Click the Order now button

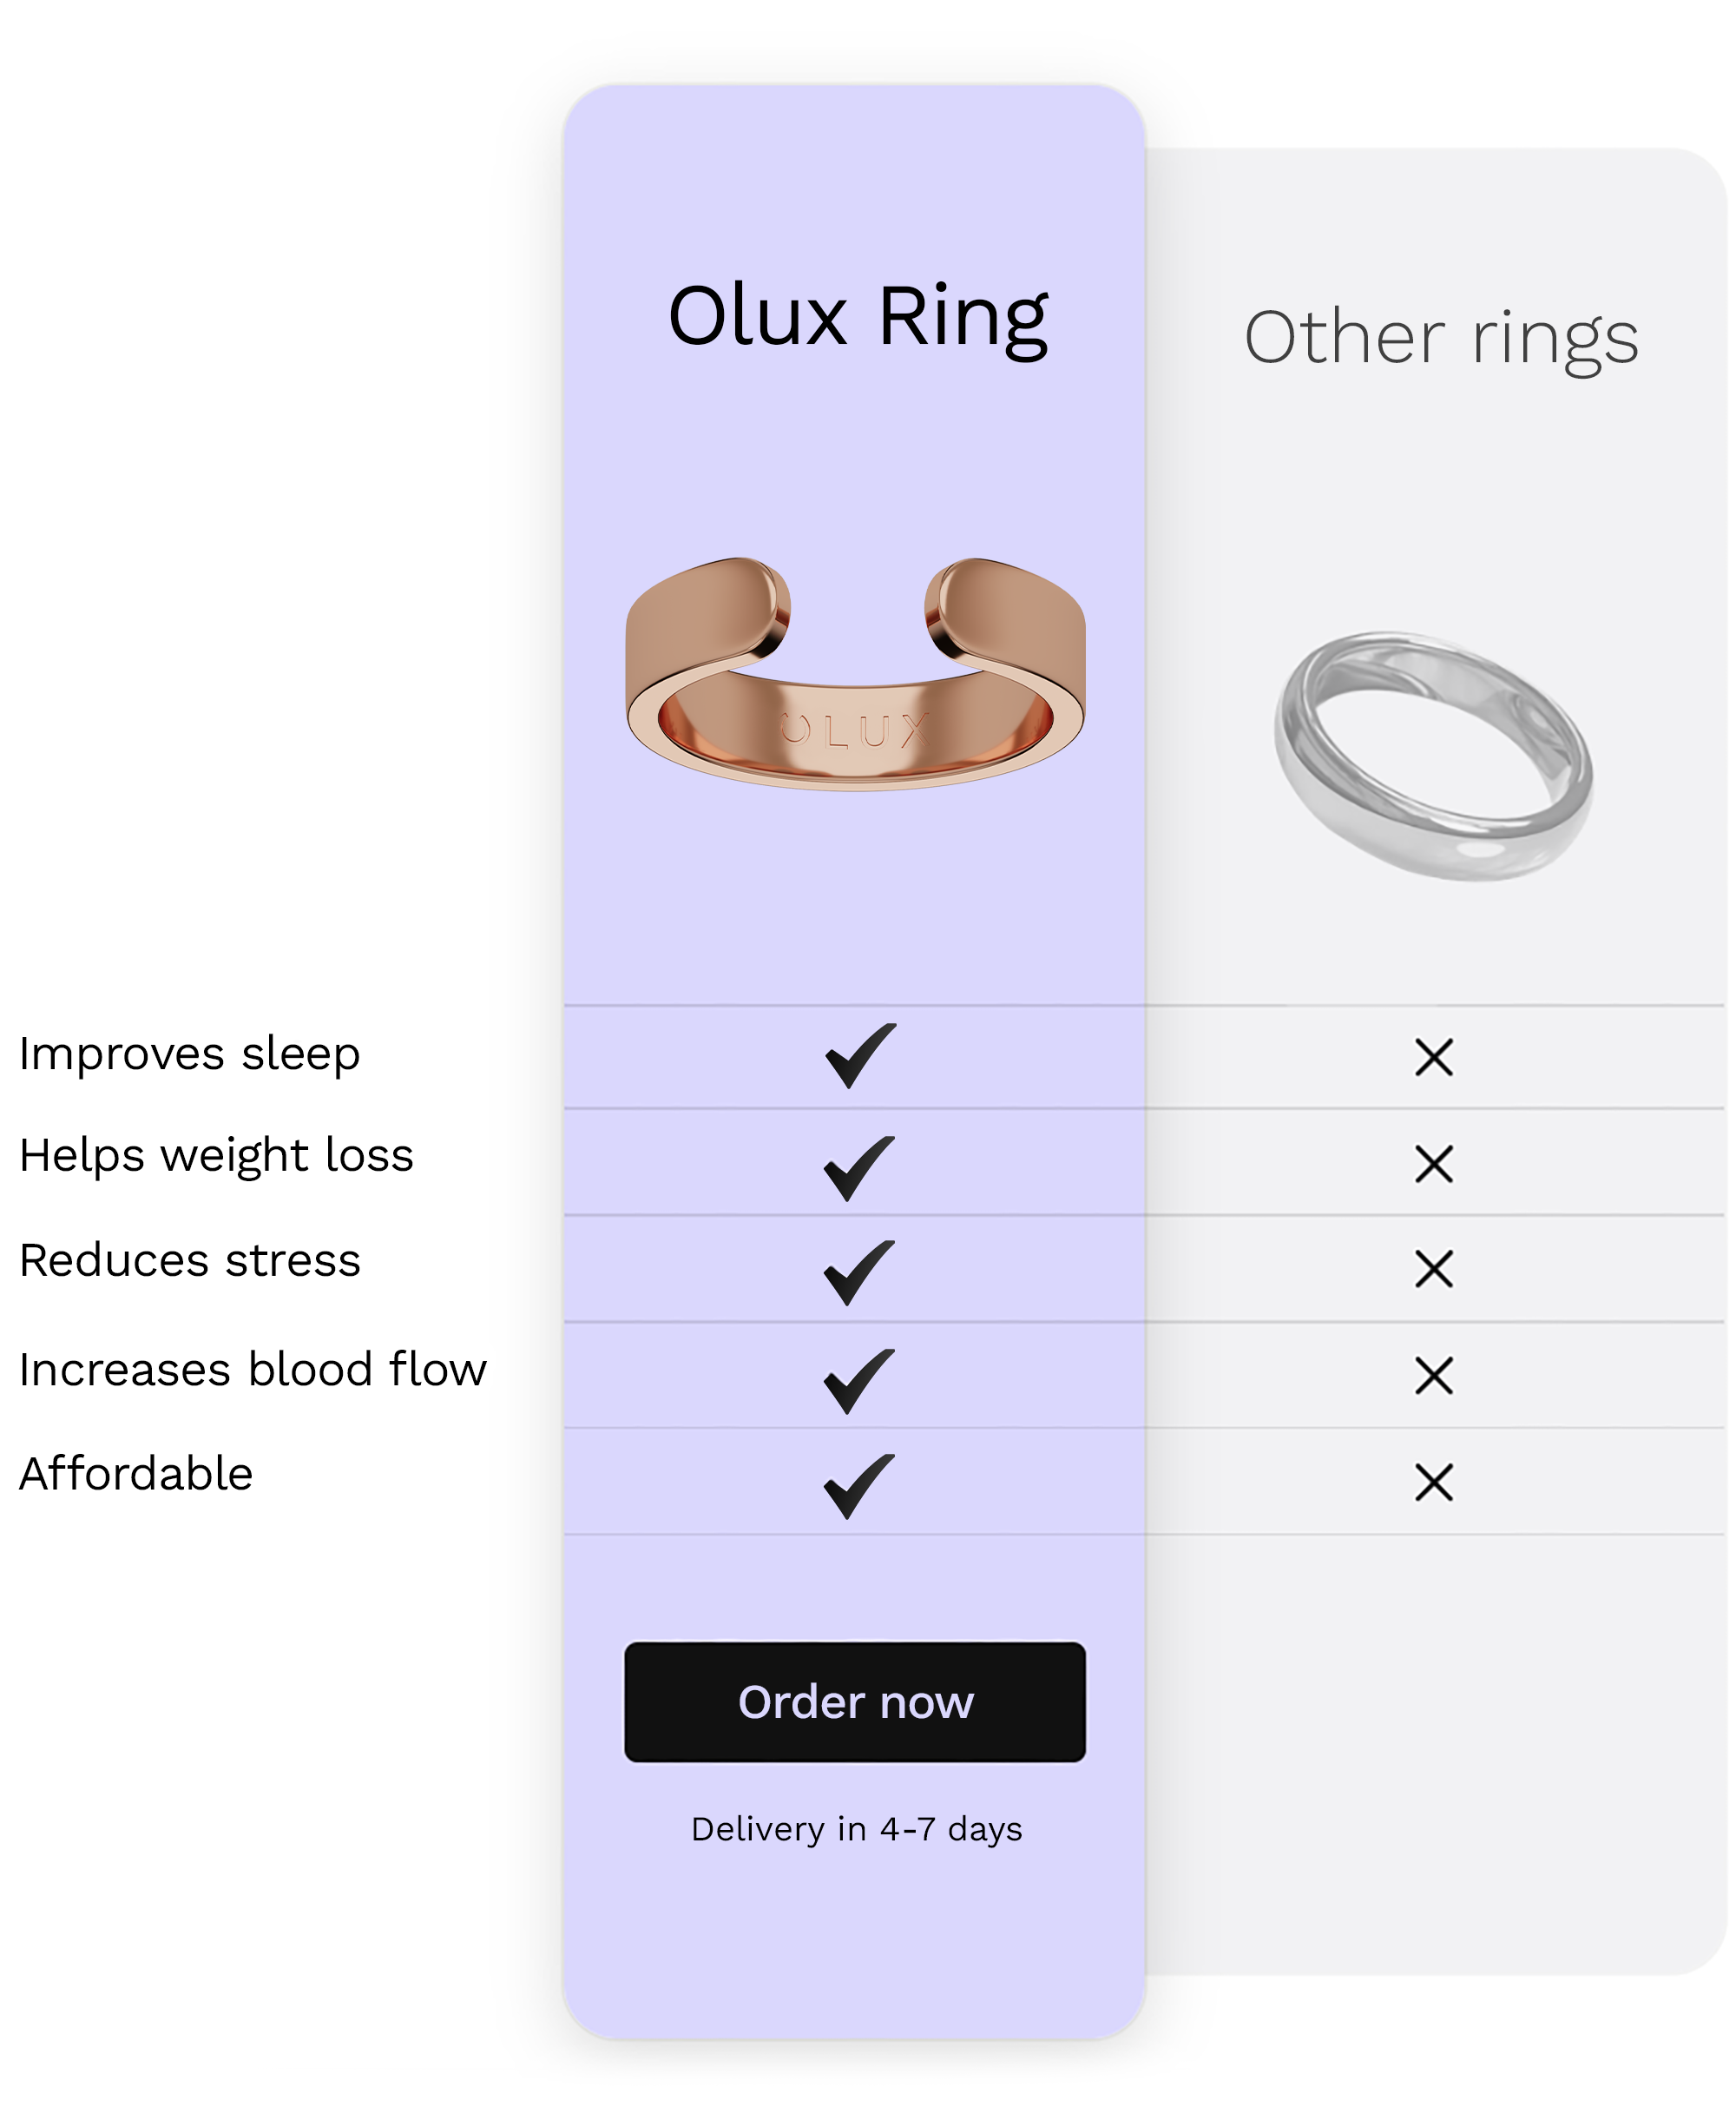coord(854,1701)
